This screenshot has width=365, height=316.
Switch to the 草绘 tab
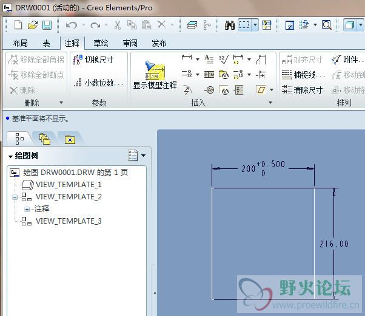point(101,43)
